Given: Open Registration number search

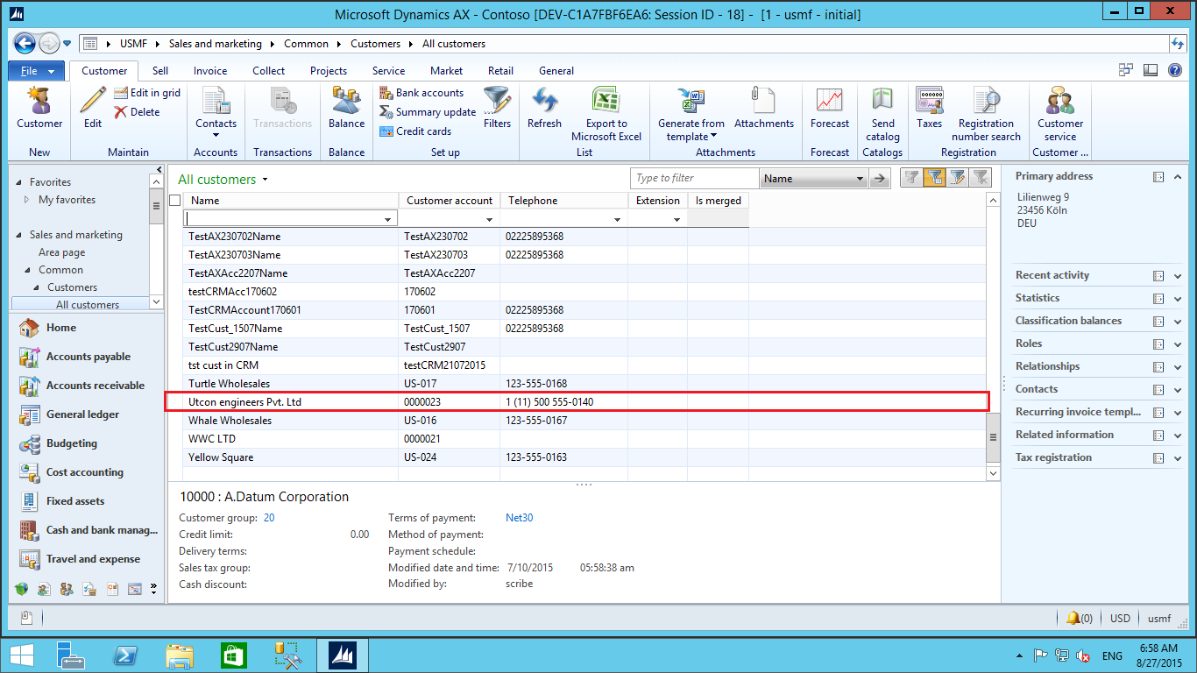Looking at the screenshot, I should click(986, 114).
